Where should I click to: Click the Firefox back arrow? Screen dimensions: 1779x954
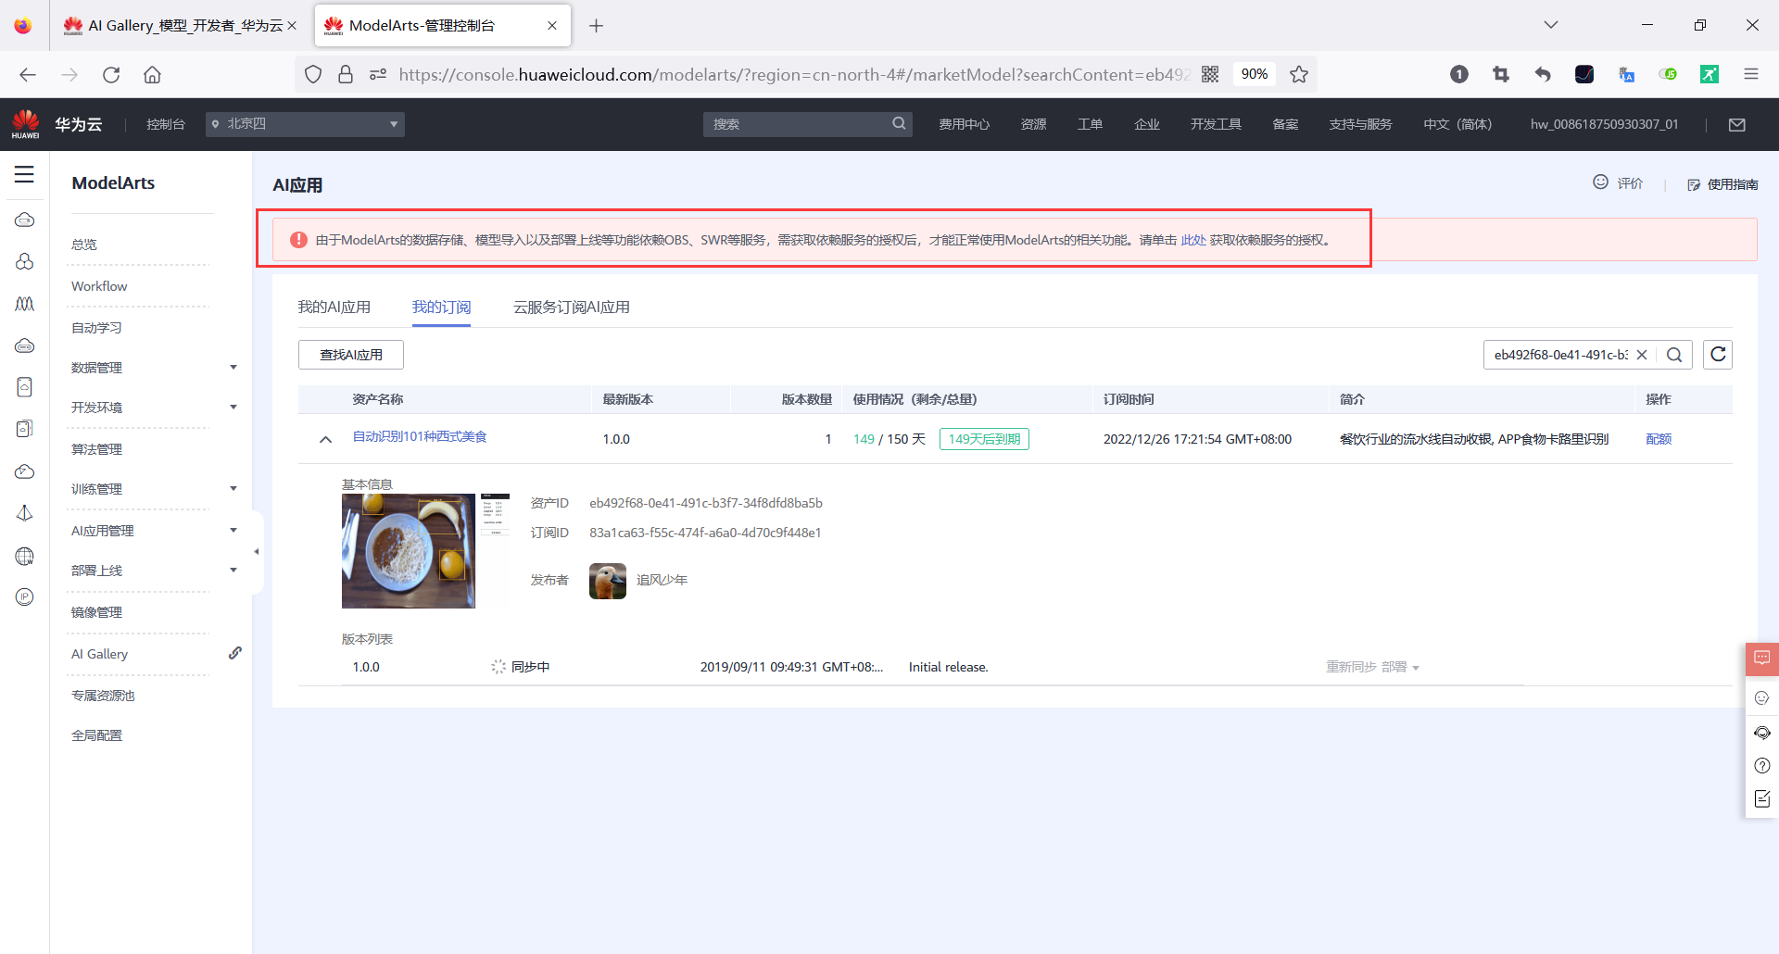[x=28, y=74]
